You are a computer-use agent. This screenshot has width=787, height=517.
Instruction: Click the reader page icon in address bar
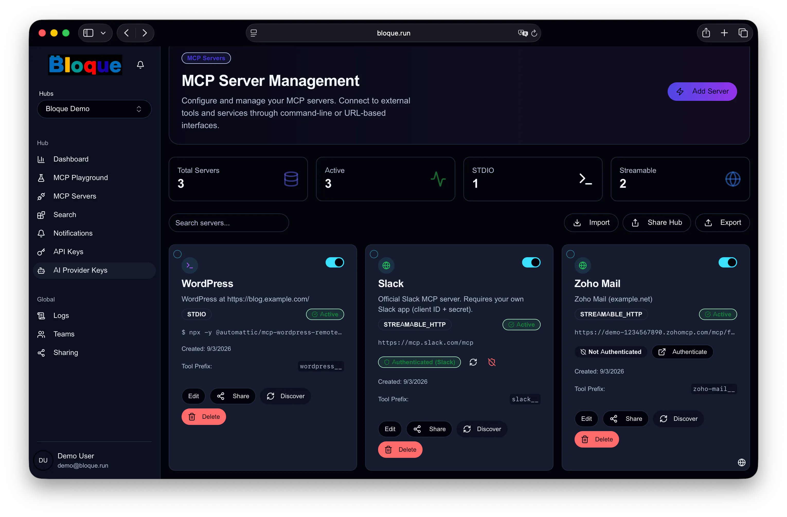pyautogui.click(x=254, y=33)
